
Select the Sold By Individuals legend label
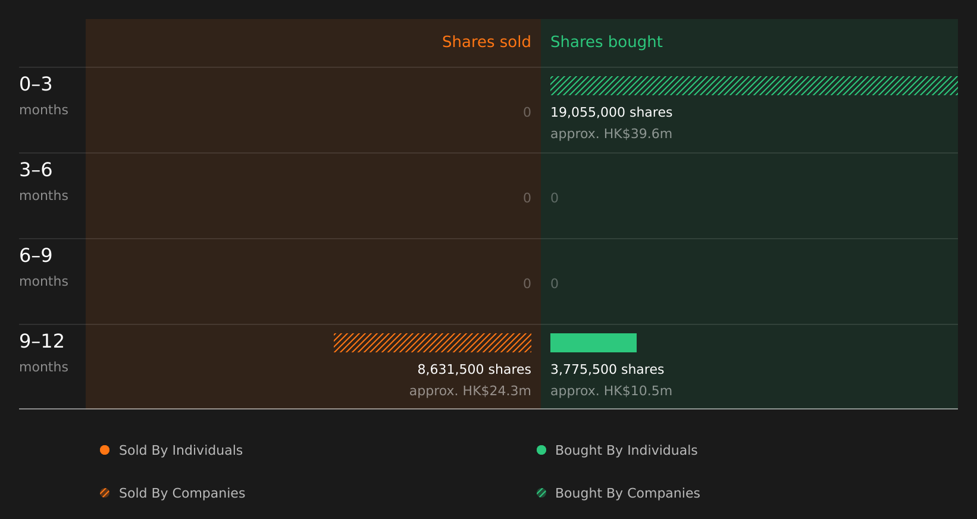181,451
